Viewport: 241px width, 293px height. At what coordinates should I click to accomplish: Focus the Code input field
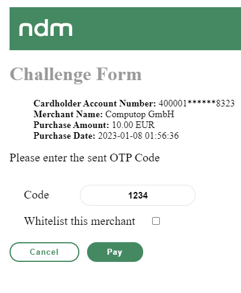tap(138, 195)
